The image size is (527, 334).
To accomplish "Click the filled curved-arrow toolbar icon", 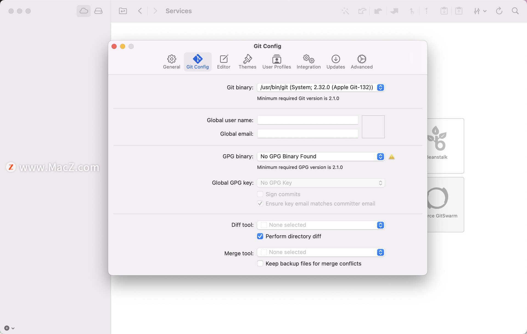I will tap(378, 11).
